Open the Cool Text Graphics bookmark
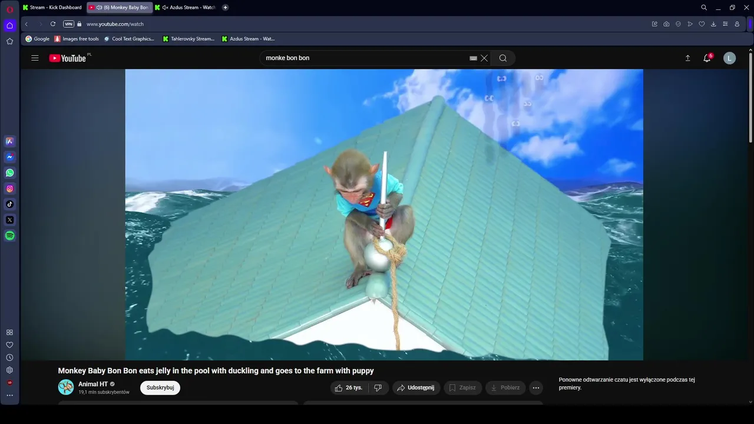The image size is (754, 424). tap(129, 39)
